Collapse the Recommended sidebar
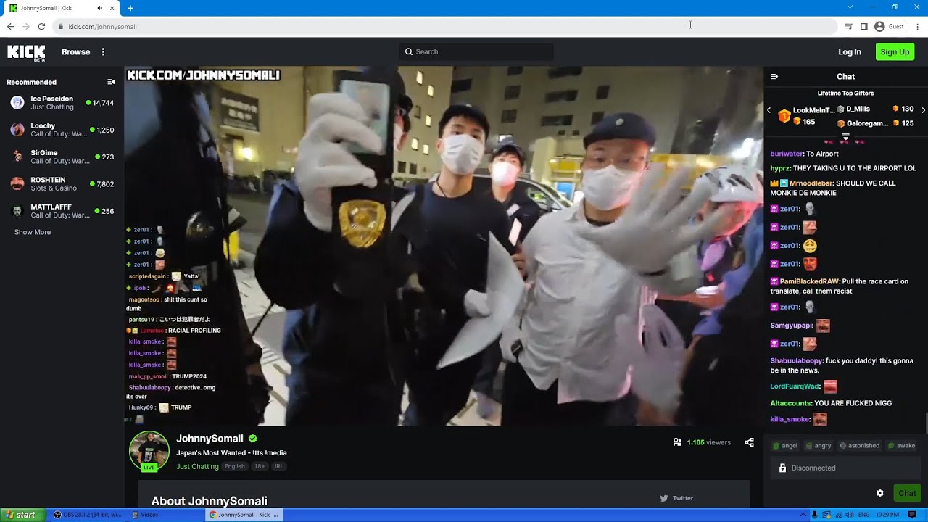Image resolution: width=928 pixels, height=522 pixels. pyautogui.click(x=111, y=82)
